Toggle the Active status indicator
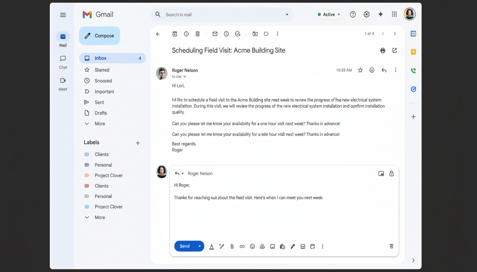The image size is (477, 272). pyautogui.click(x=328, y=14)
